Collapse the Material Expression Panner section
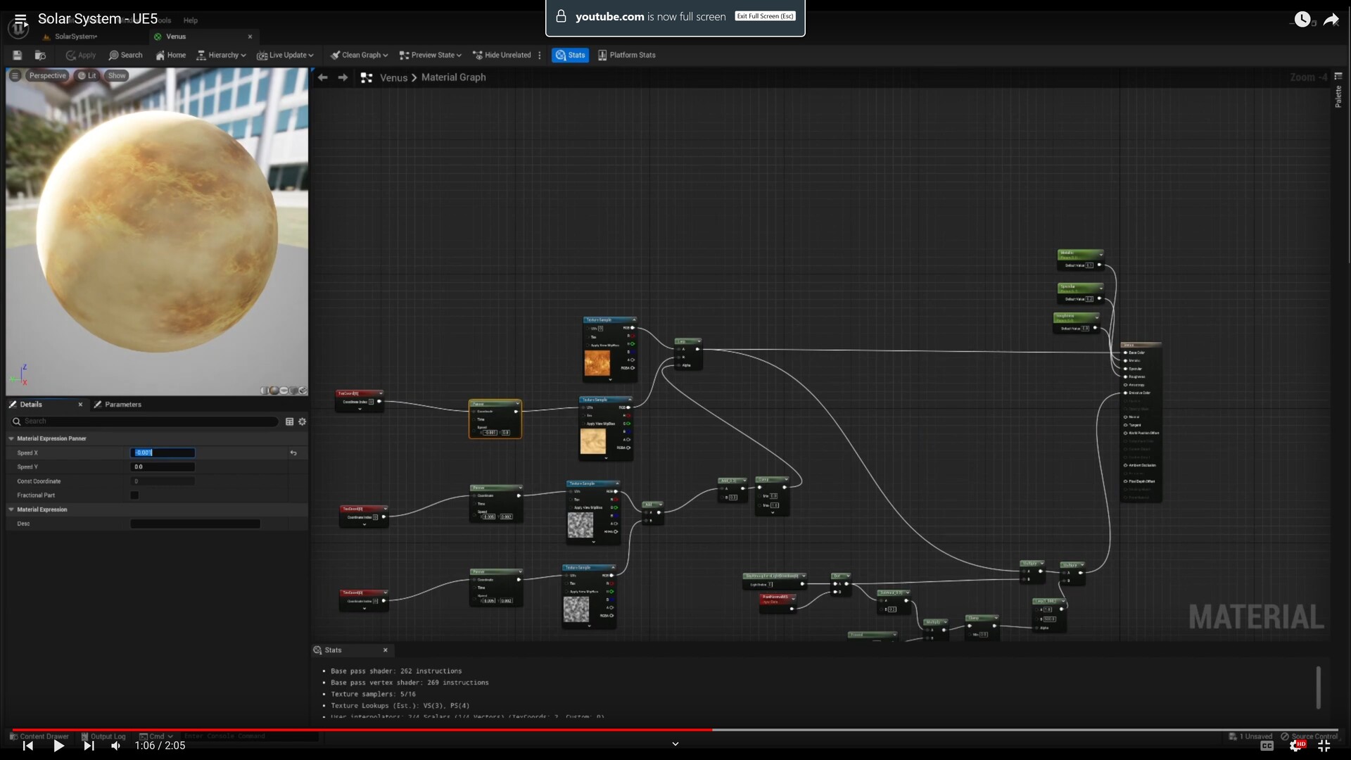 11,438
